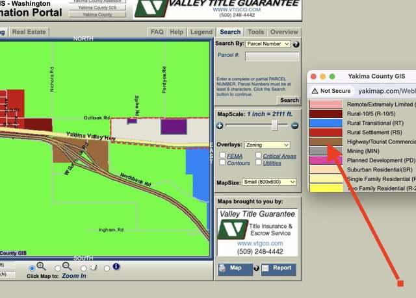Click the Rural Transitional (RT) blue swatch
416x298 pixels.
click(x=326, y=123)
